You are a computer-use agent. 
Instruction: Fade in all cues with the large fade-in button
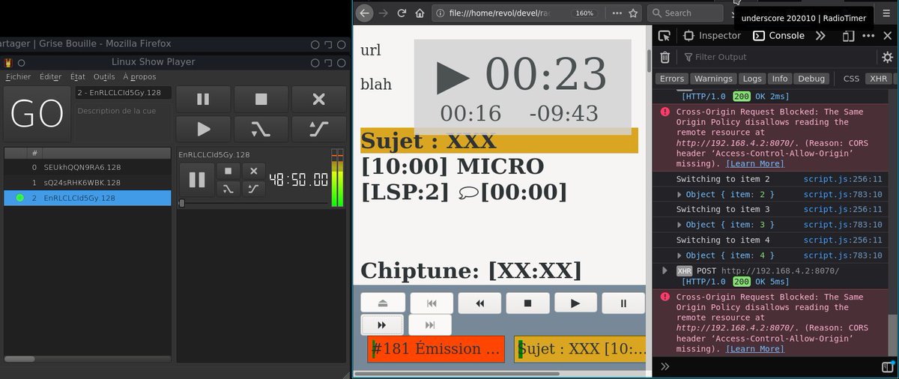point(318,130)
